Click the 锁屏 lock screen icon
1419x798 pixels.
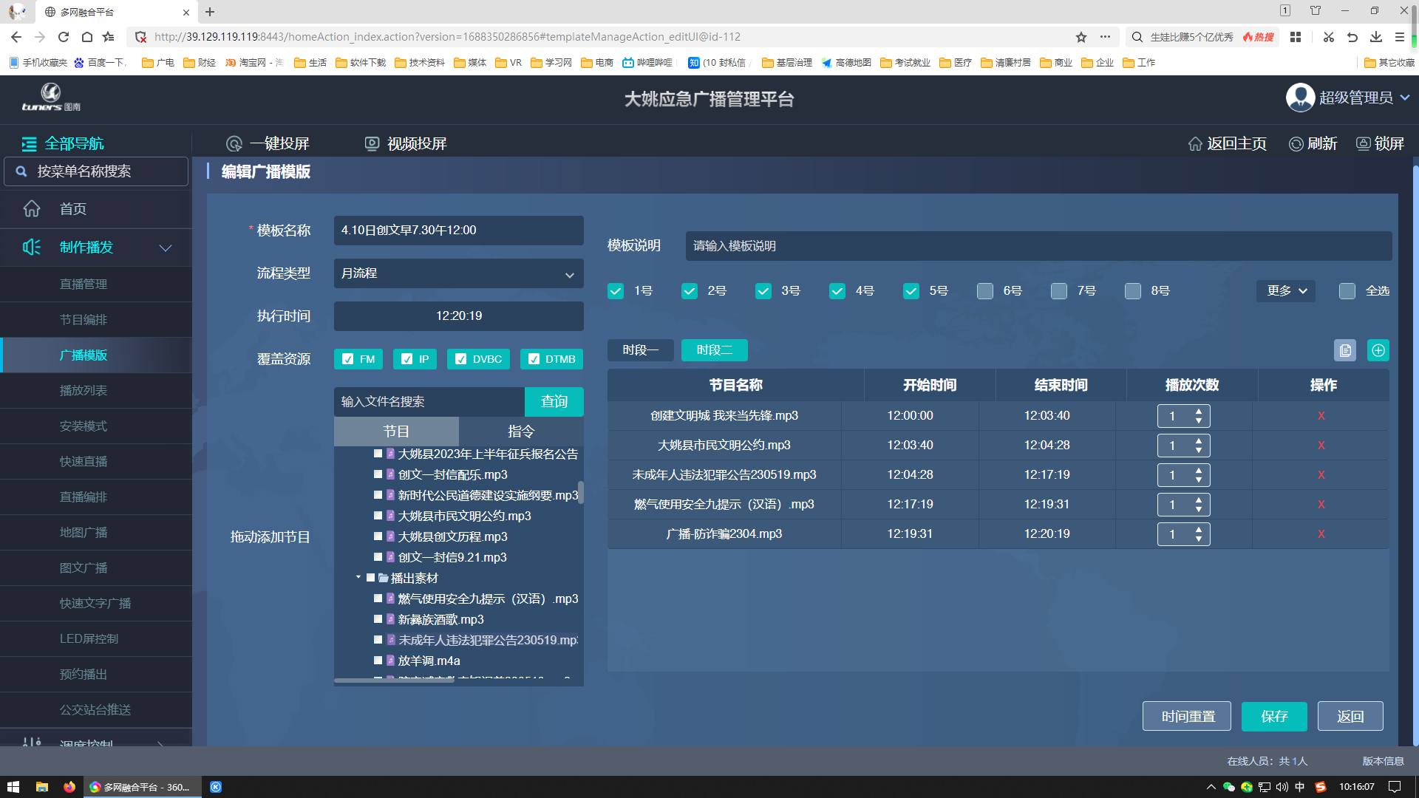click(x=1363, y=144)
